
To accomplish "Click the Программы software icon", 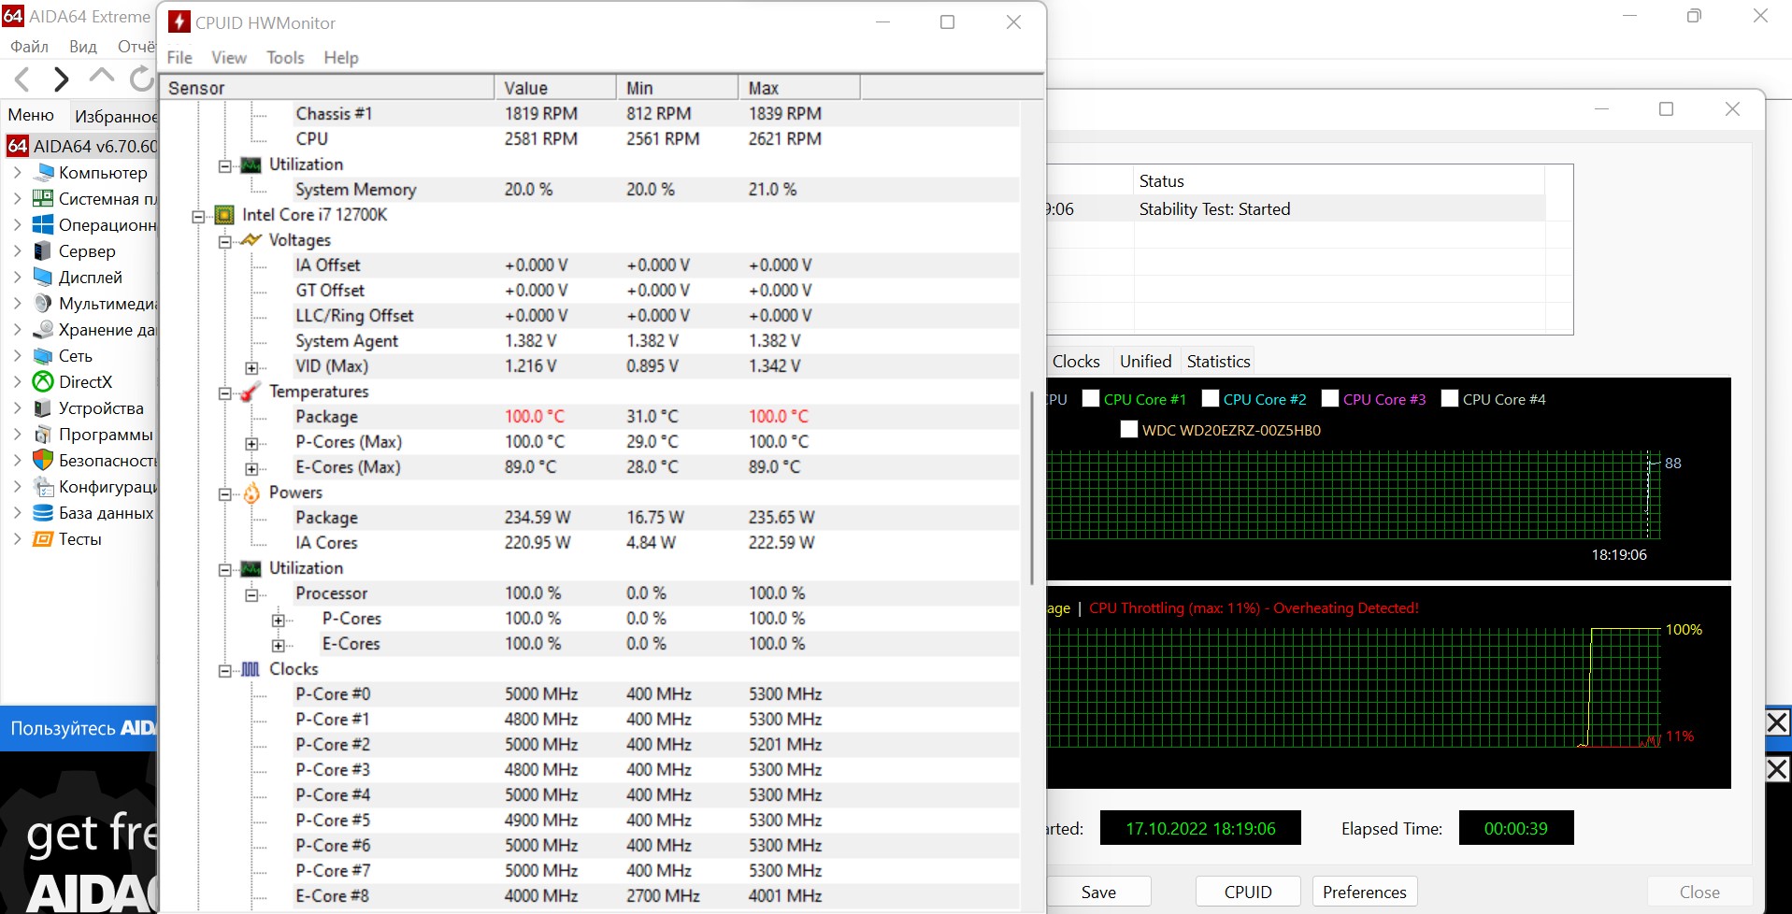I will [x=43, y=435].
